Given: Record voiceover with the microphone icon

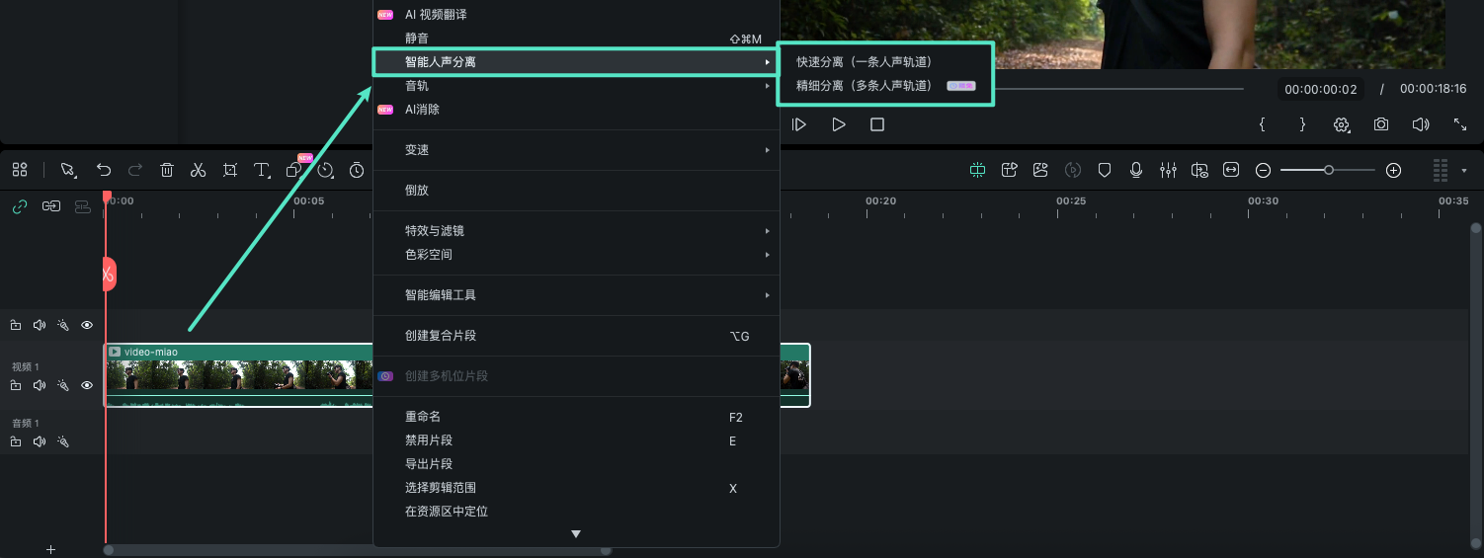Looking at the screenshot, I should coord(1136,170).
